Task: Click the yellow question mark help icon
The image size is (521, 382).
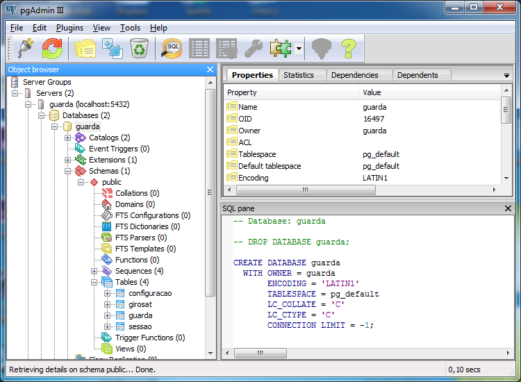Action: click(349, 49)
